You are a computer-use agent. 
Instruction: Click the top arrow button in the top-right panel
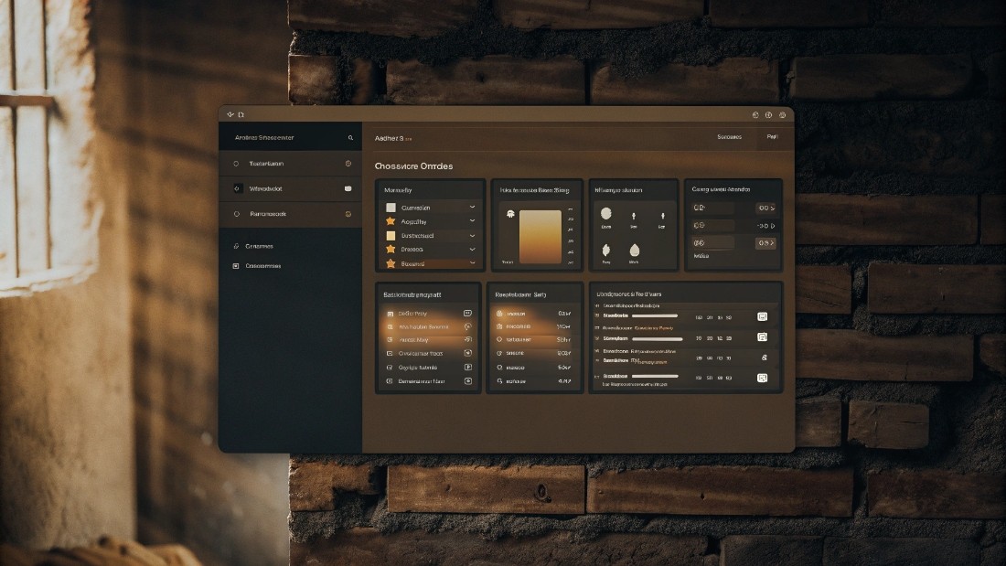point(765,208)
